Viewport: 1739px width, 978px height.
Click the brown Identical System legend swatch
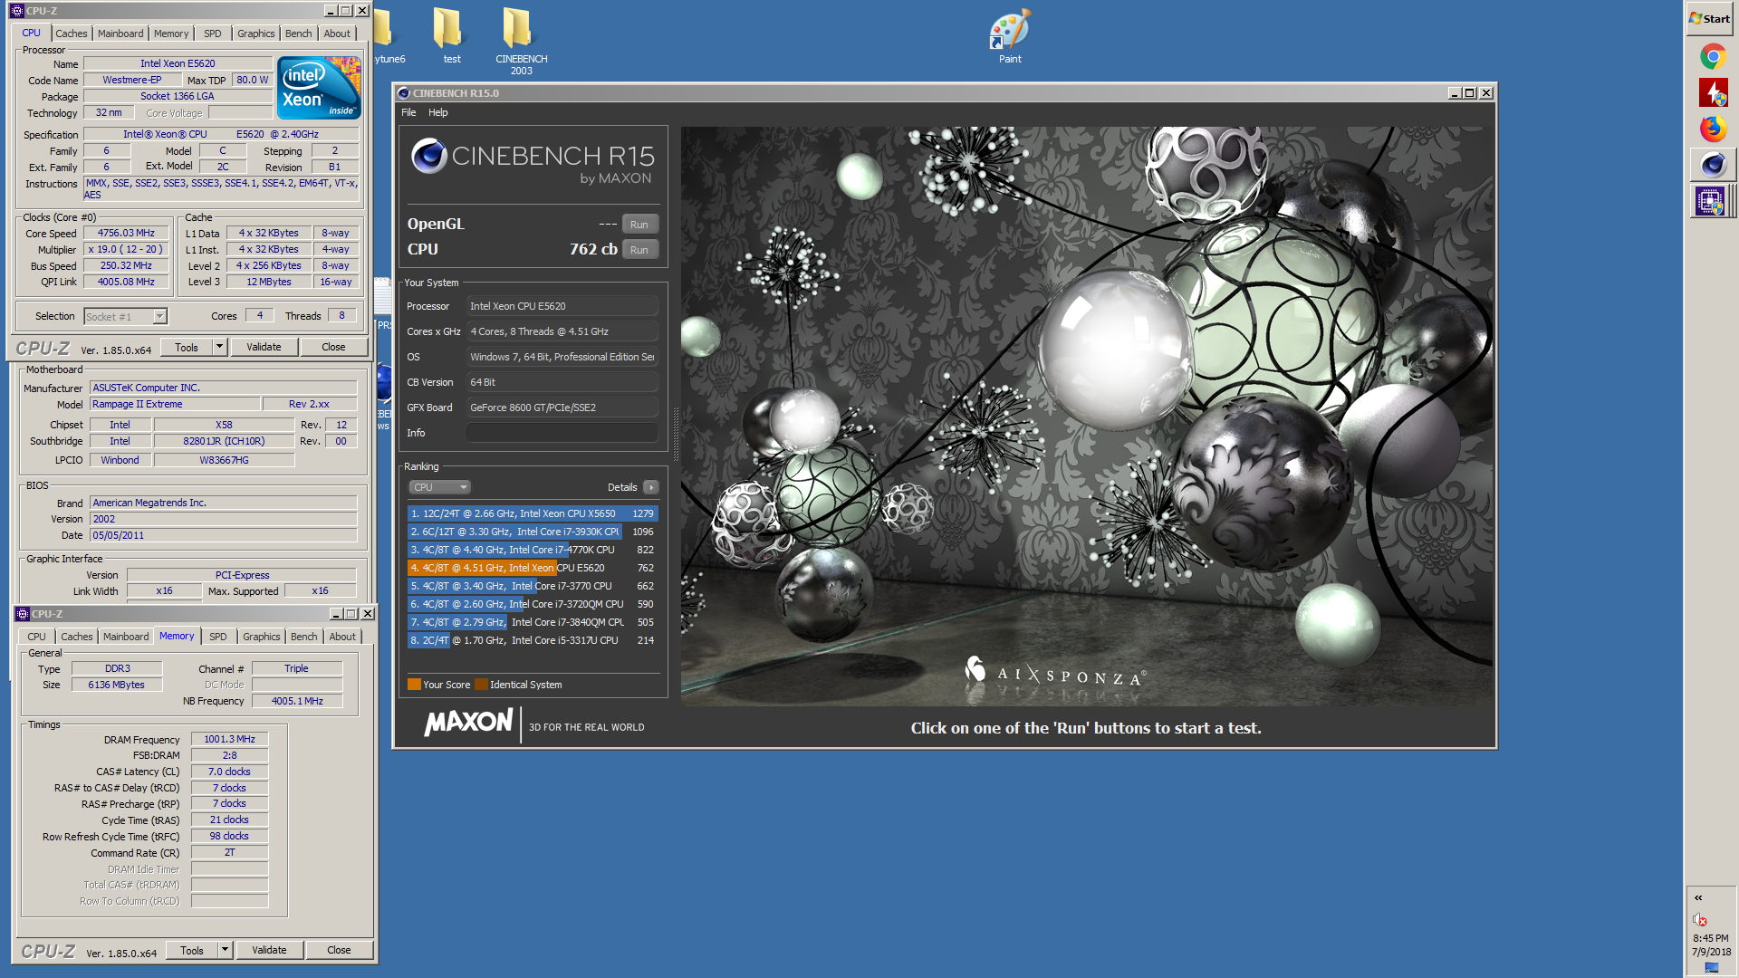481,685
